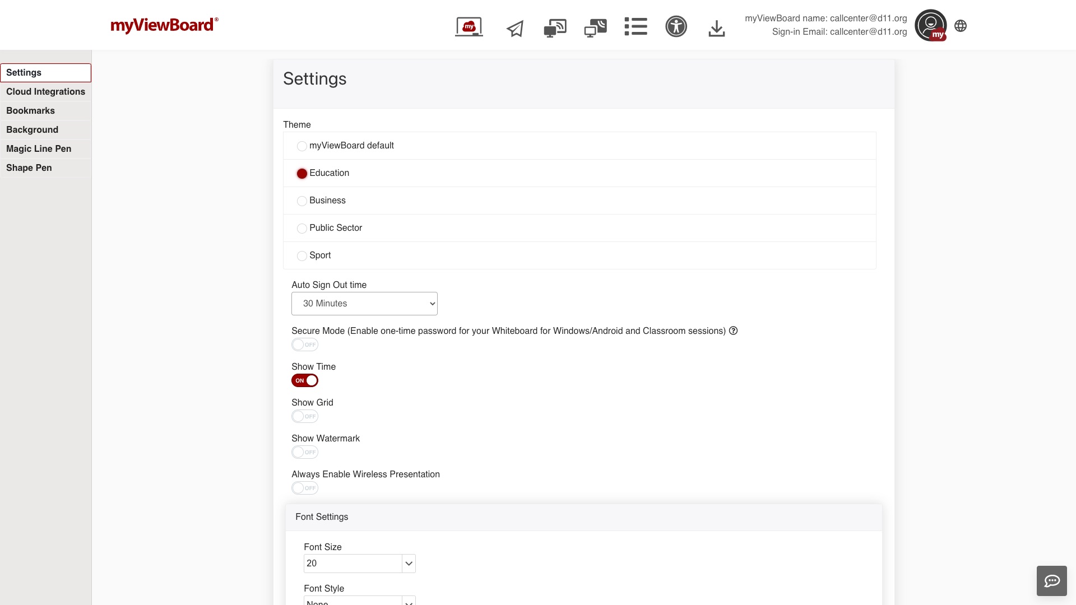Go to Cloud Integrations in sidebar
The image size is (1076, 605).
tap(45, 92)
